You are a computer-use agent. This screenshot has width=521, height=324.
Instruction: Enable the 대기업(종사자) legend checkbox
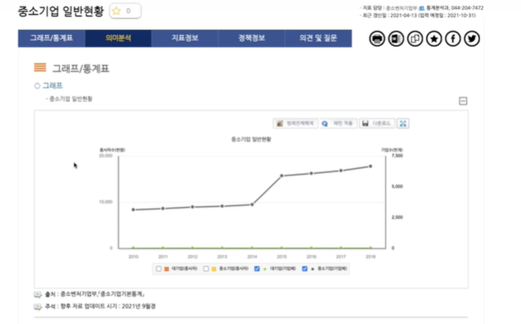pyautogui.click(x=158, y=269)
